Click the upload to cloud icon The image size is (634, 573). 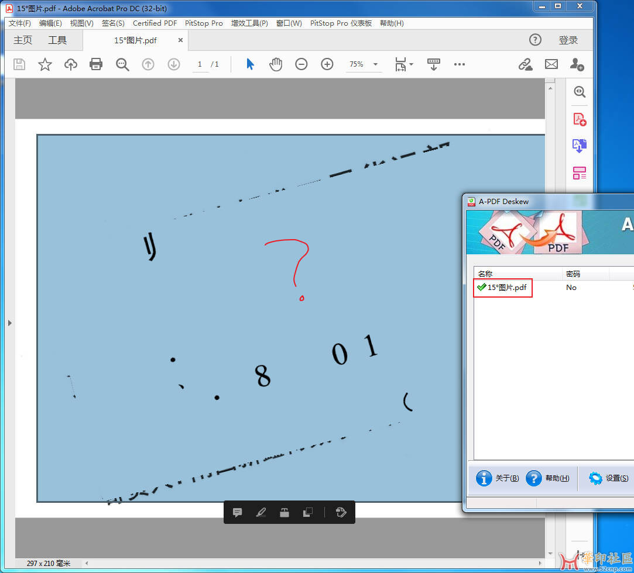click(71, 64)
